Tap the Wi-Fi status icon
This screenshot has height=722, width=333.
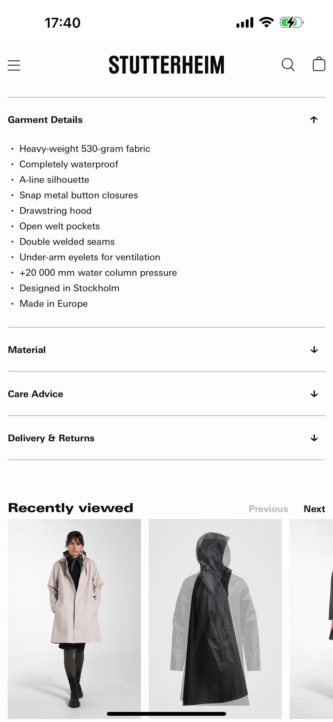266,23
